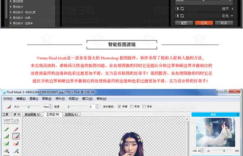This screenshot has width=243, height=156.
Task: Click the current brush icon in options bar
Action: [9, 107]
